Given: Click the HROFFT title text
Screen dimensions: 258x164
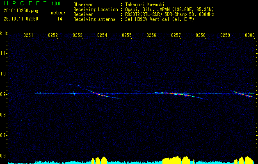Looking at the screenshot, I should click(25, 3).
